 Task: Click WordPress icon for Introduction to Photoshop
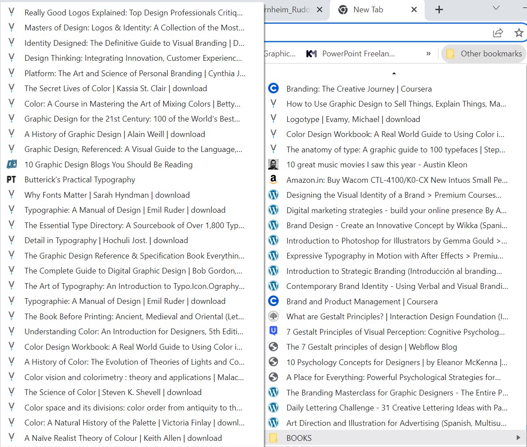point(273,240)
